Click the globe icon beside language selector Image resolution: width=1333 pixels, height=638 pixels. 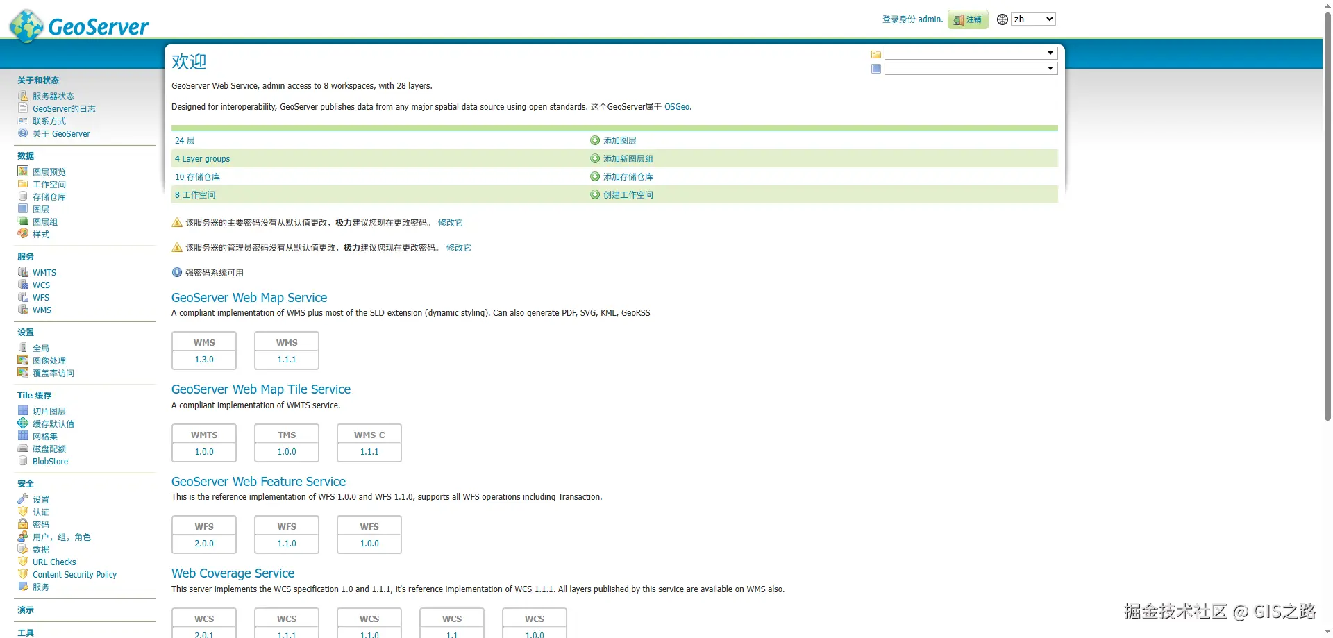(1002, 19)
